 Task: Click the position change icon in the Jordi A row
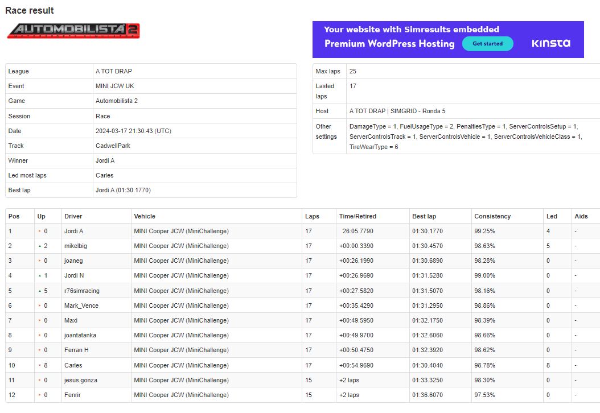pyautogui.click(x=39, y=231)
